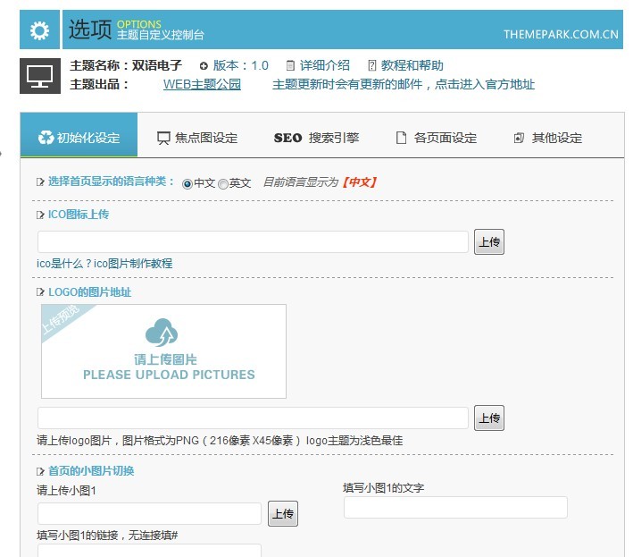Go to the 其他设定 tab
Screen dimensions: 633x557
[547, 138]
